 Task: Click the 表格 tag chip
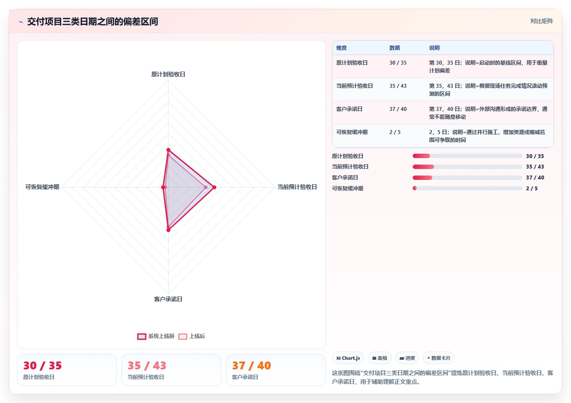click(x=380, y=358)
